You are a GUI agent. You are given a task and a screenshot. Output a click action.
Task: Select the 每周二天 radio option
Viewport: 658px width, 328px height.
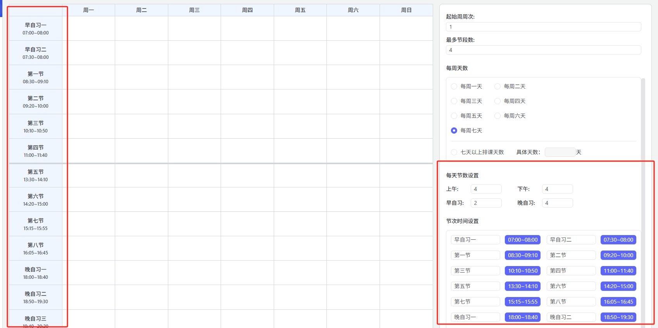click(x=497, y=86)
